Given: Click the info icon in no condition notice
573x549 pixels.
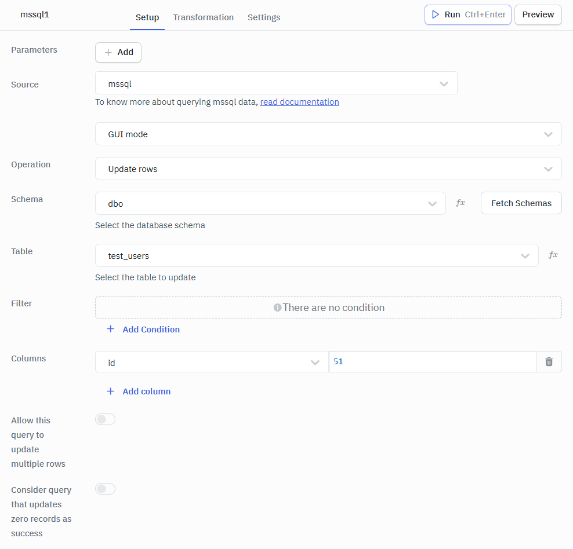Looking at the screenshot, I should (277, 308).
